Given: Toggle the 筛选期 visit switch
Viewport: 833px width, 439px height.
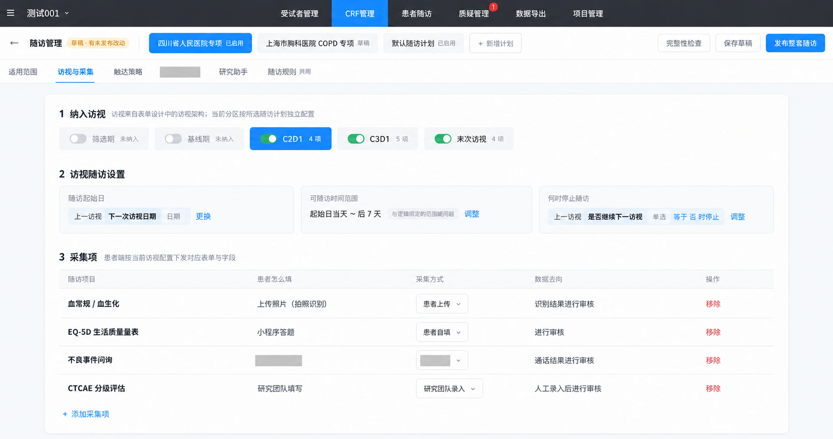Looking at the screenshot, I should pos(78,139).
